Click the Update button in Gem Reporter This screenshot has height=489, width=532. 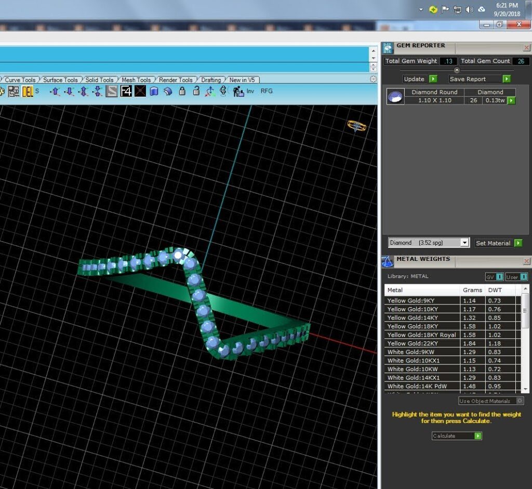pyautogui.click(x=420, y=79)
